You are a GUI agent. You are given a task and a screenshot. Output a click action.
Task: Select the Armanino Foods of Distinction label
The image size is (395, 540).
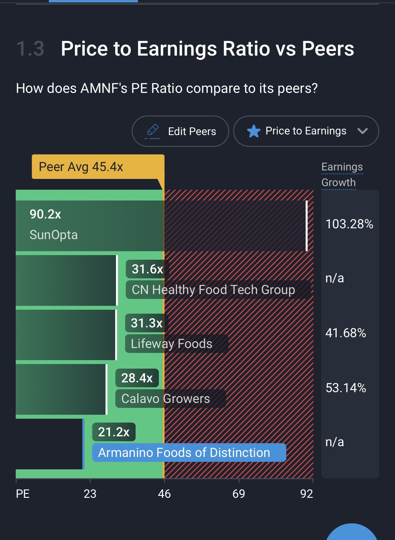[184, 453]
